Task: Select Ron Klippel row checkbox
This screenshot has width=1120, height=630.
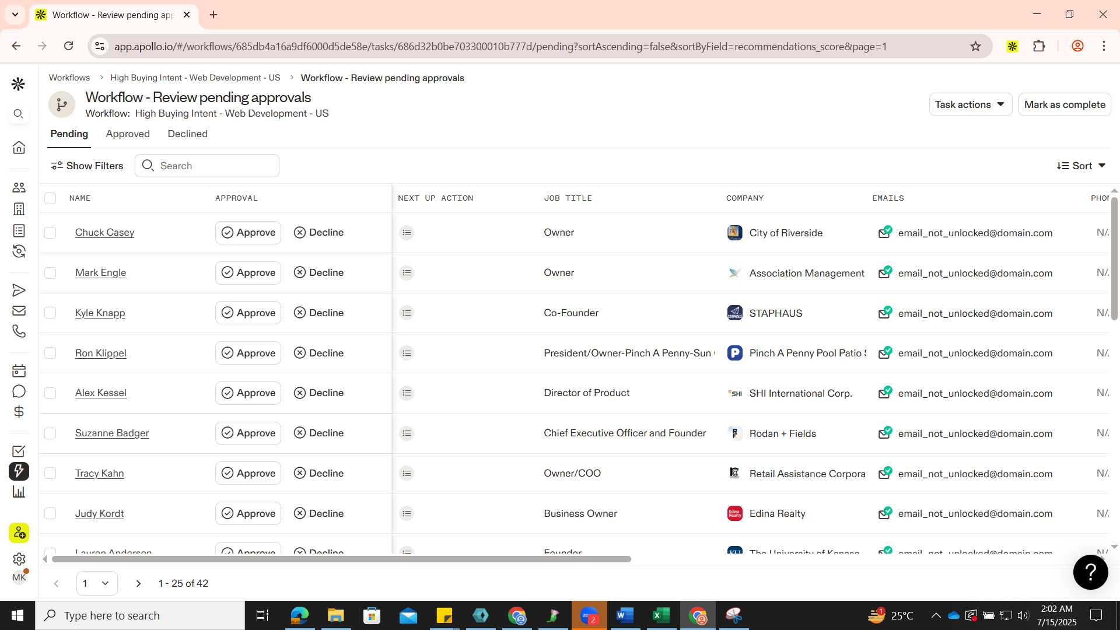Action: click(50, 353)
